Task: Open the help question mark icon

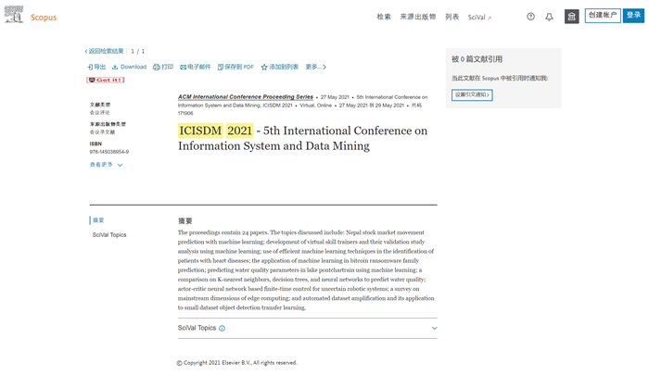Action: coord(530,17)
